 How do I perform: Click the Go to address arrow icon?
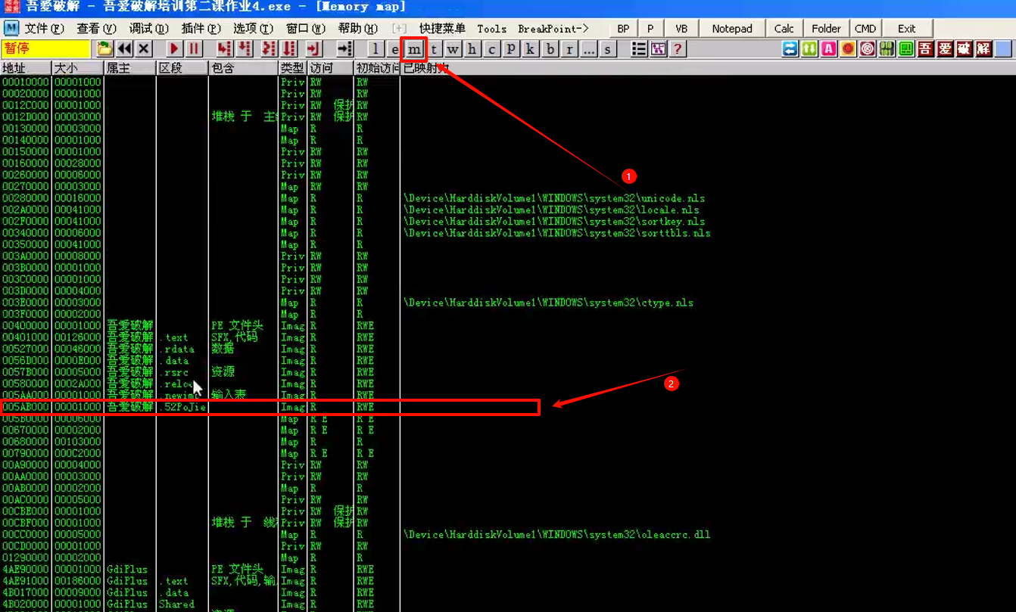344,48
